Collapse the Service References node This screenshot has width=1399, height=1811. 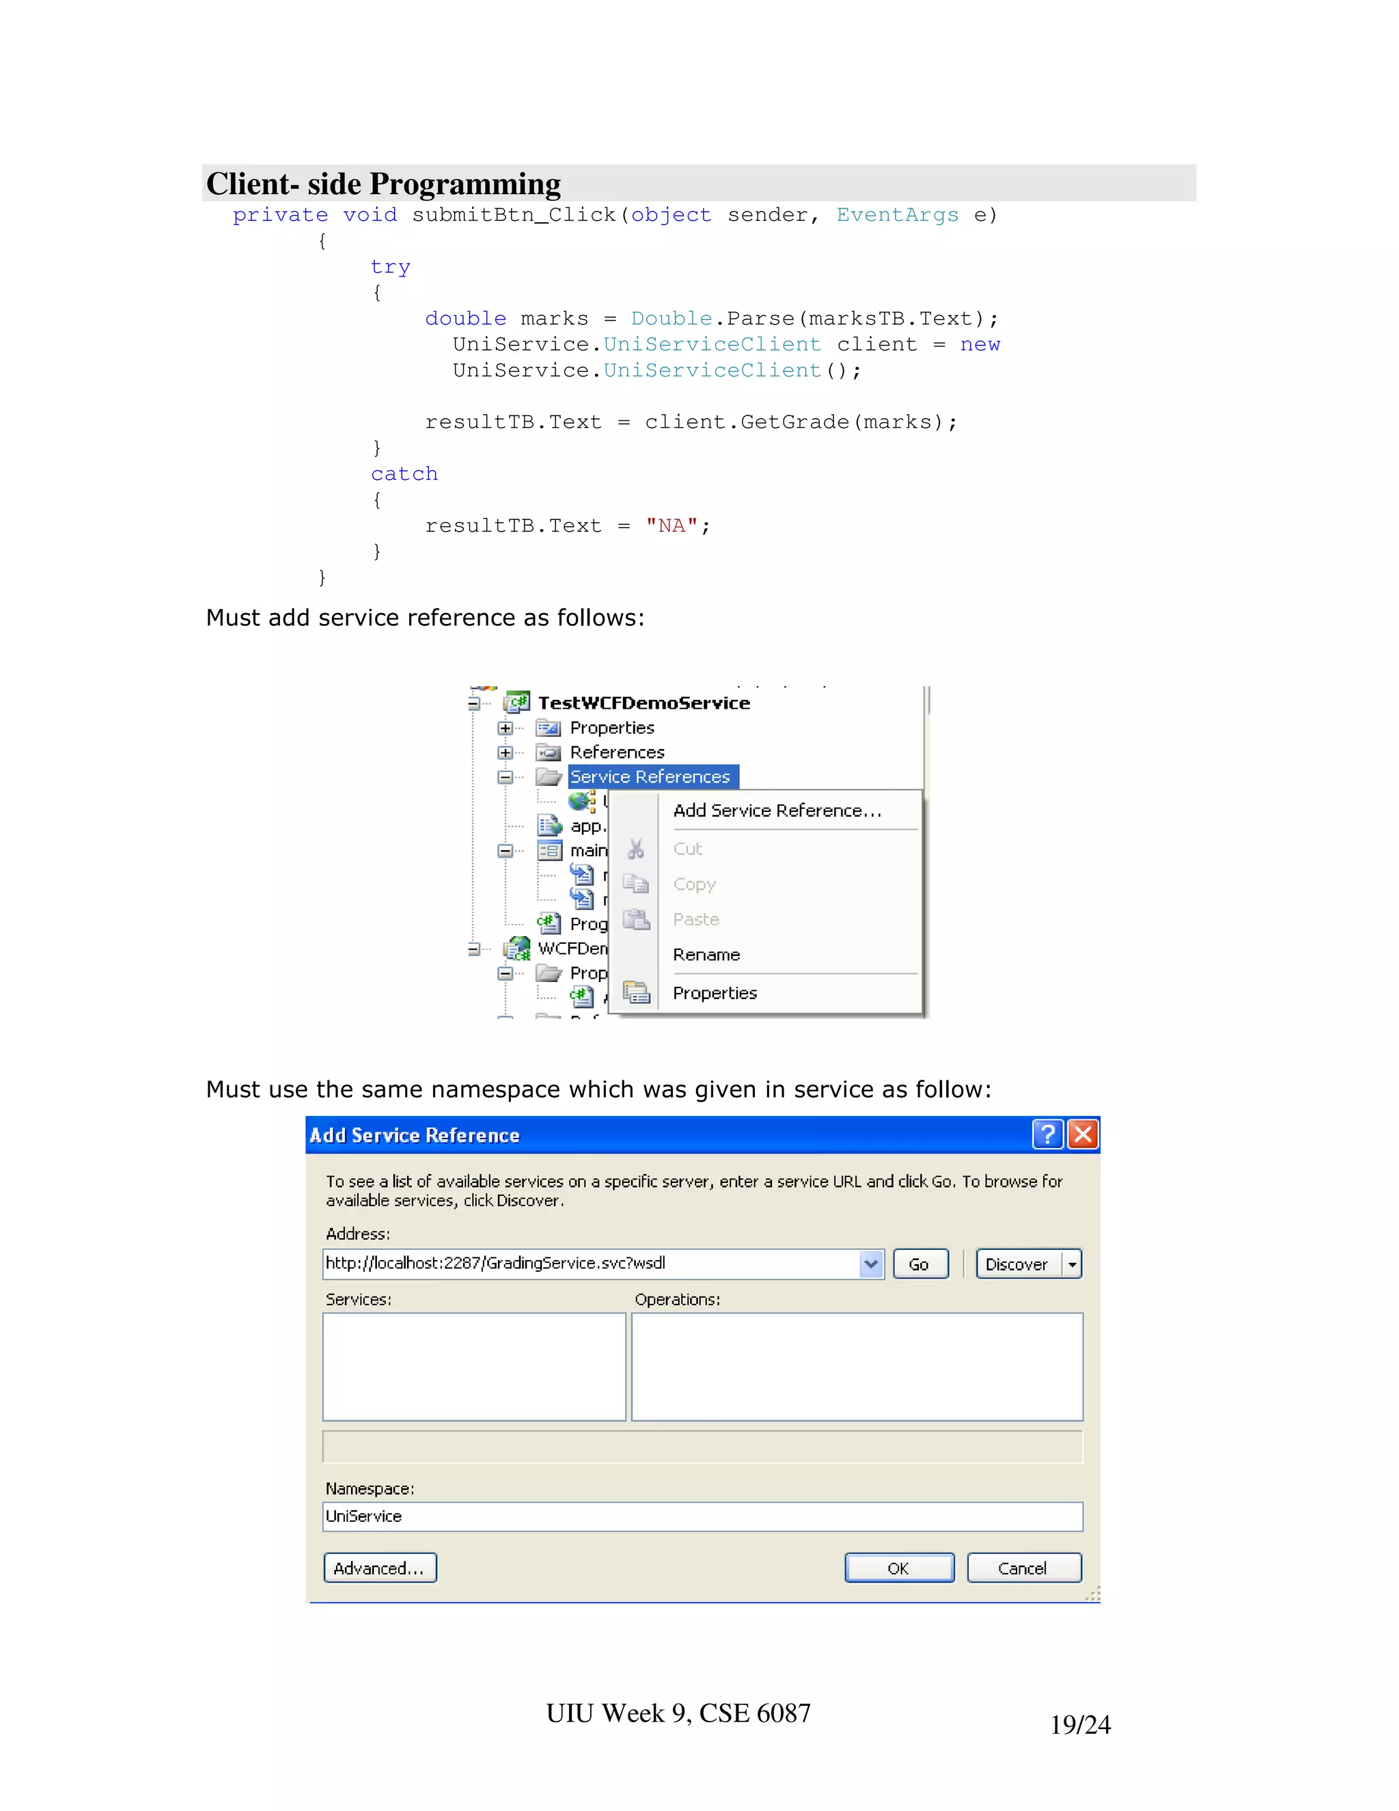pos(505,777)
